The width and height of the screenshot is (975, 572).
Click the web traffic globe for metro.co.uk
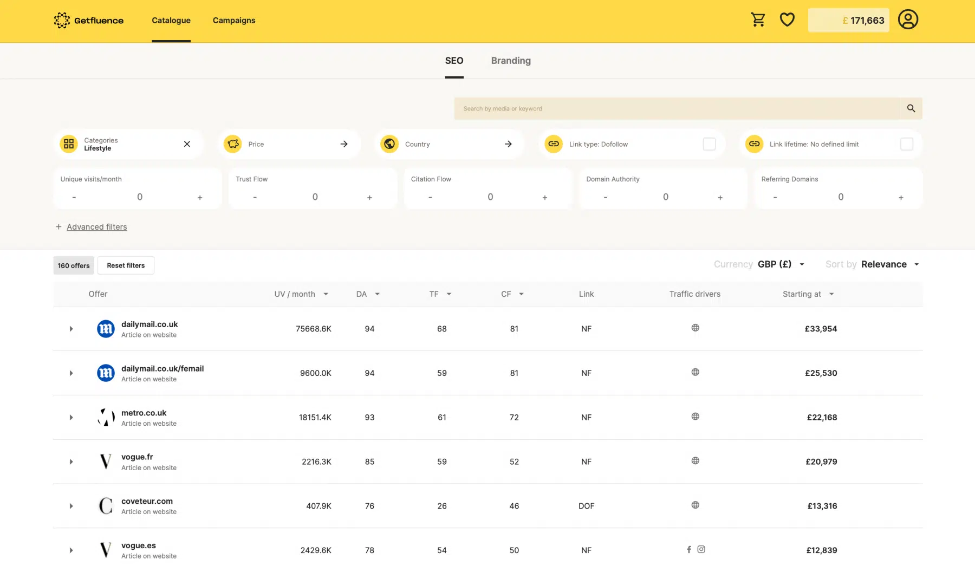point(695,417)
